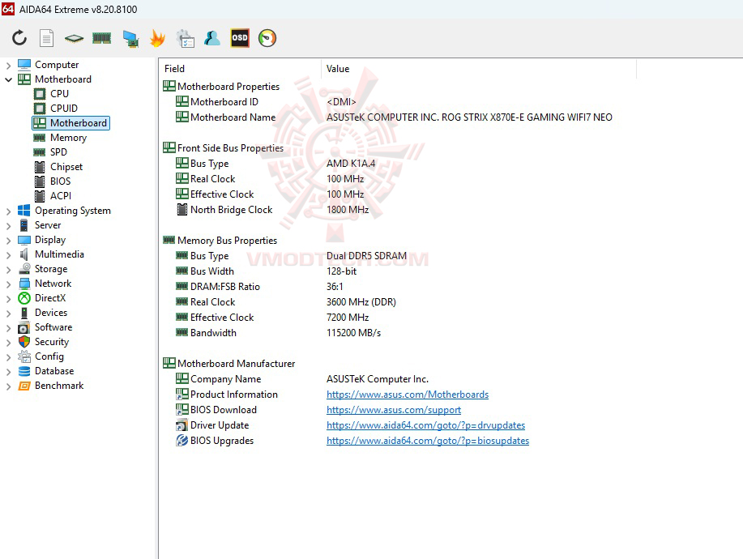Open the asus.com/Motherboards link

pyautogui.click(x=408, y=395)
